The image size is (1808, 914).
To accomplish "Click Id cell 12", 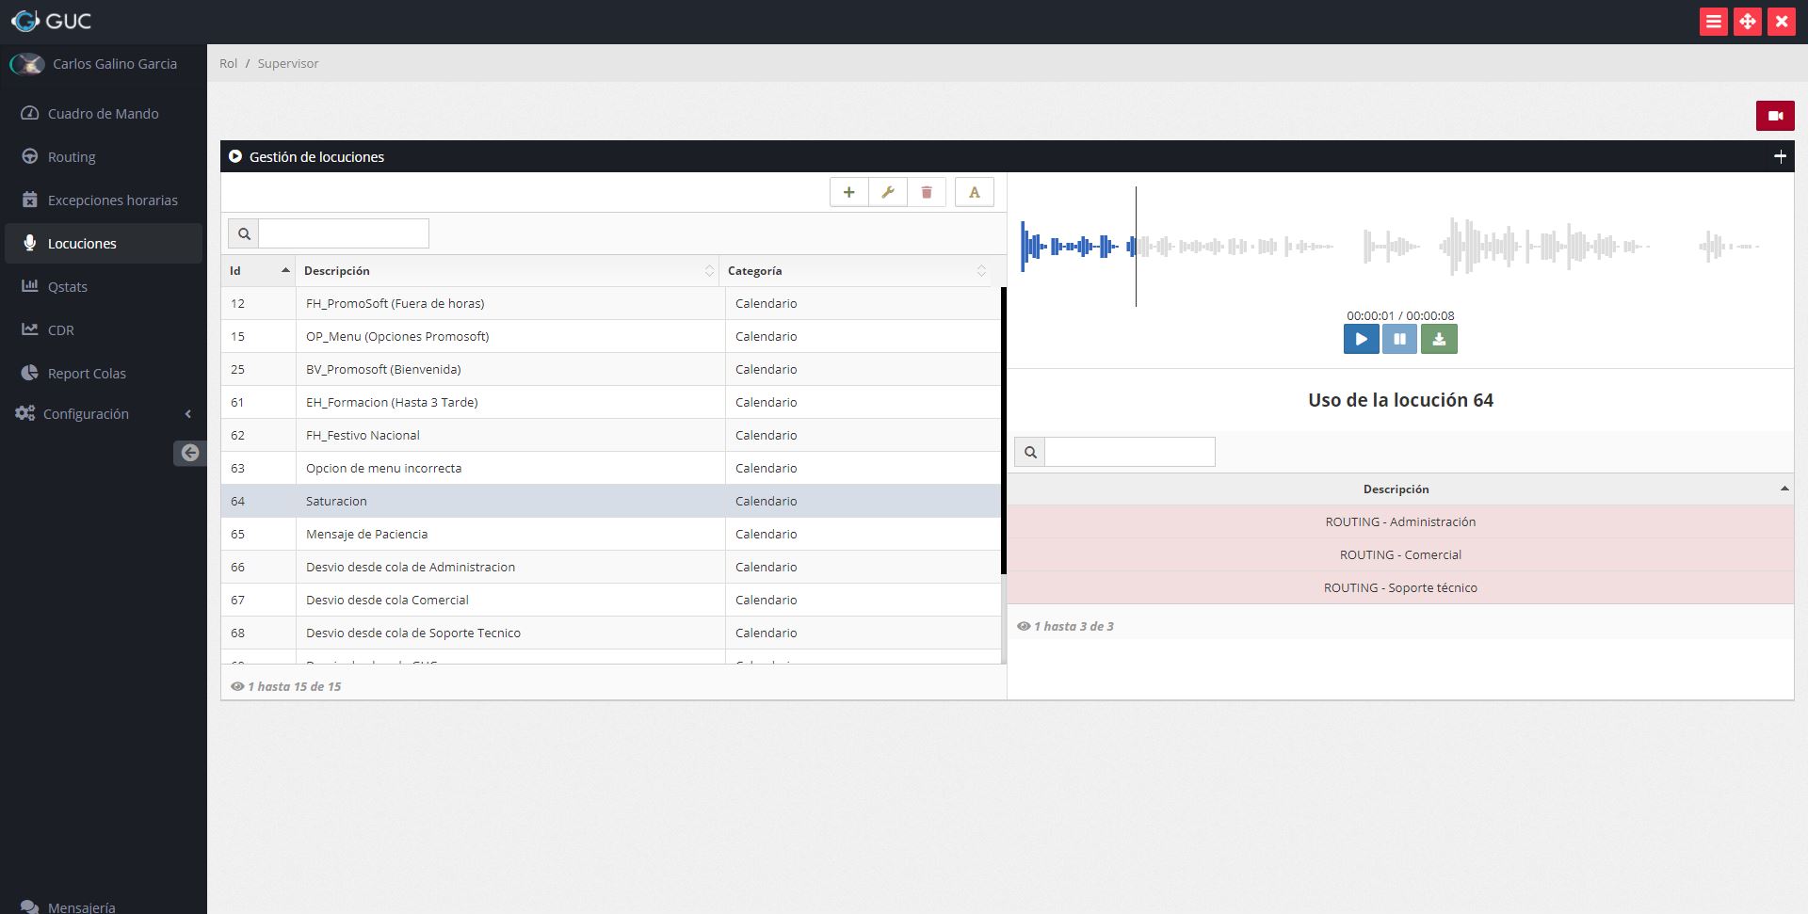I will [x=258, y=303].
